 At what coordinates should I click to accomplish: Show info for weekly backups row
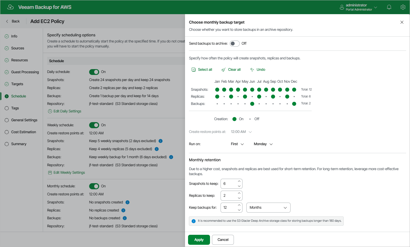pyautogui.click(x=171, y=157)
